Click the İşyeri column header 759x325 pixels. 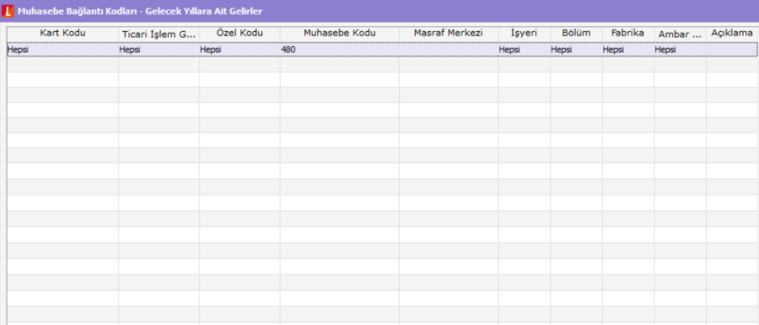point(525,34)
